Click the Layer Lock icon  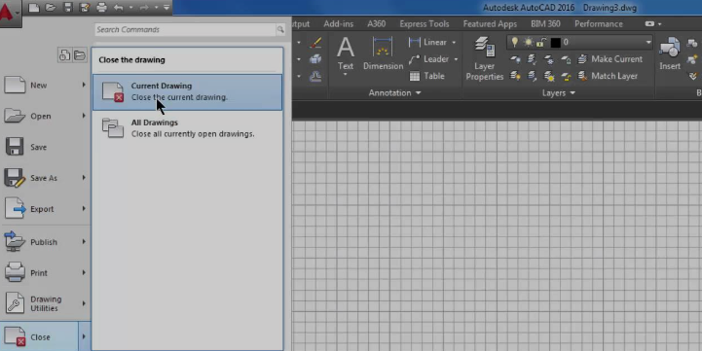[x=566, y=59]
